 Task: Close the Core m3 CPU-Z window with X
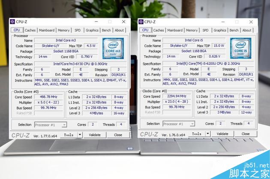point(123,22)
